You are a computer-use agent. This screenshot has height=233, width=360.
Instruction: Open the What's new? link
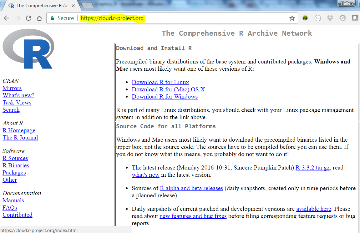pos(18,95)
